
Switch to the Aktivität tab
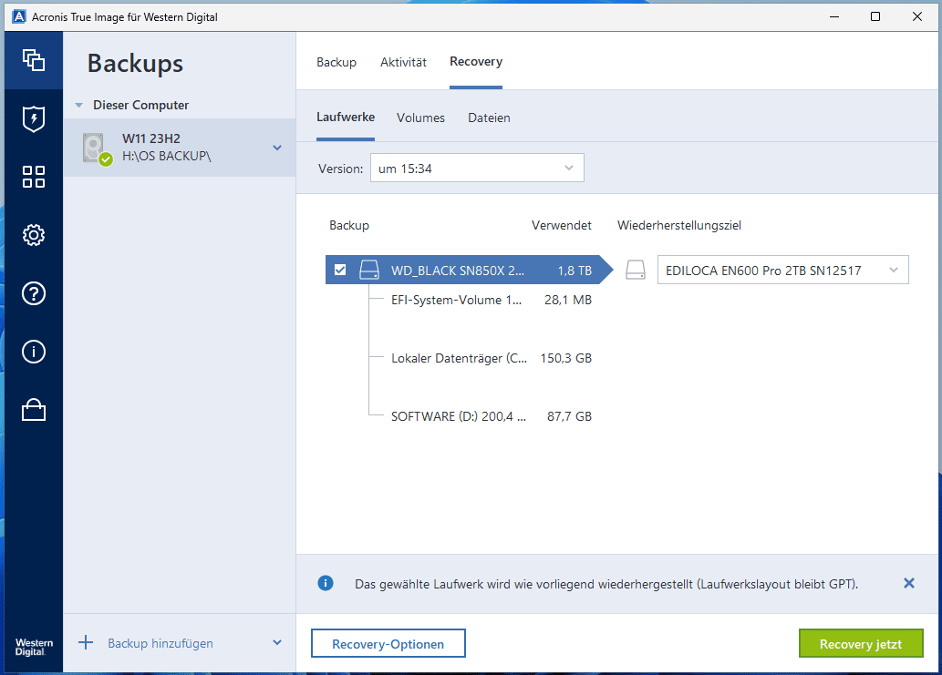point(403,62)
